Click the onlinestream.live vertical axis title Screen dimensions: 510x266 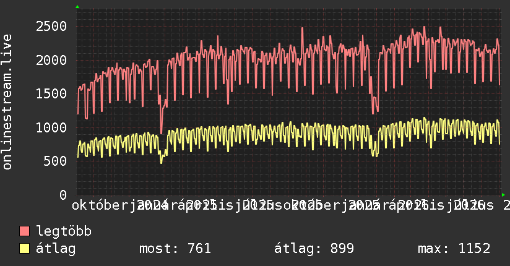(x=7, y=102)
